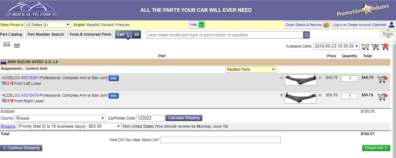Open the Show Prices In currency dropdown
Image resolution: width=396 pixels, height=158 pixels.
point(48,25)
